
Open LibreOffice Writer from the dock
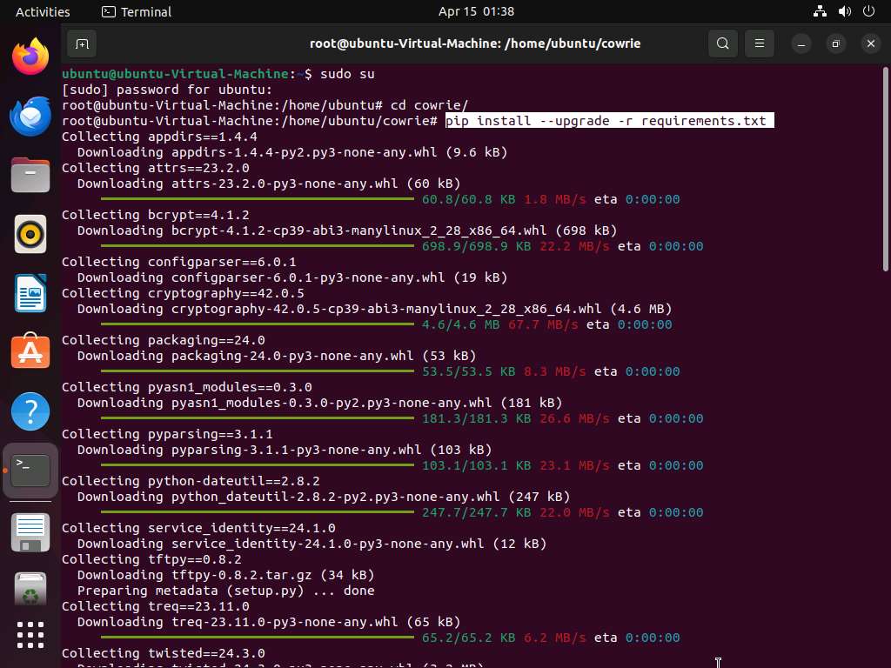[30, 292]
